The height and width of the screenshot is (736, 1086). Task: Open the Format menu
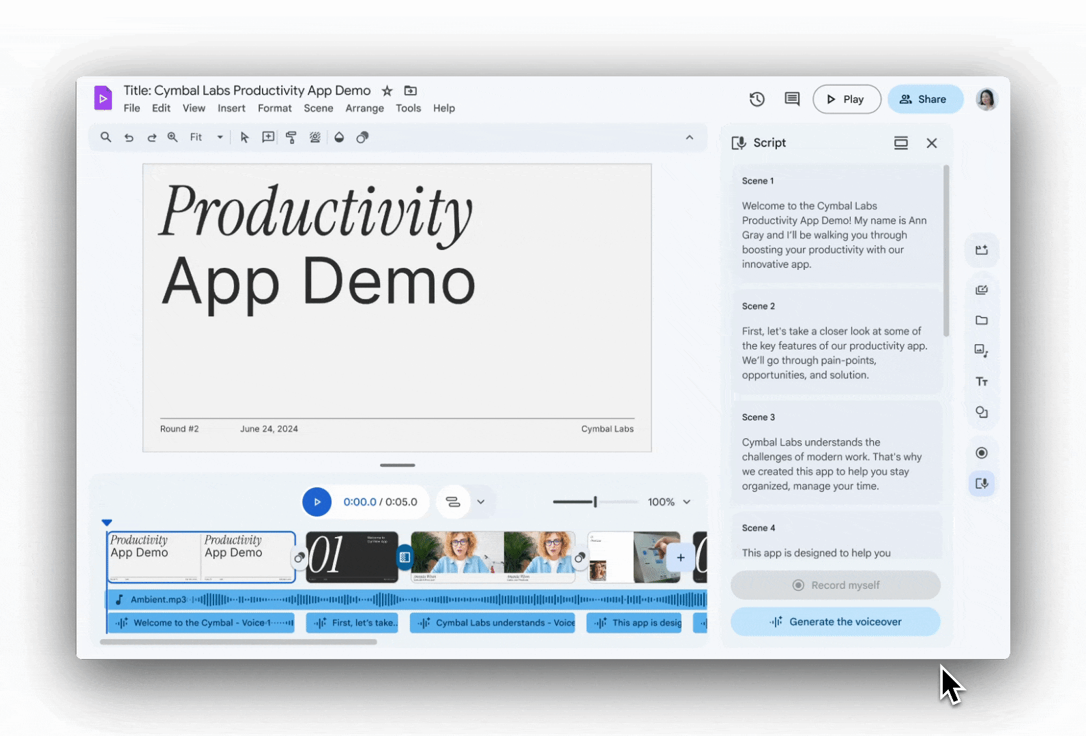(274, 108)
